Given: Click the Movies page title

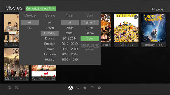Looking at the screenshot, I should pyautogui.click(x=14, y=8).
